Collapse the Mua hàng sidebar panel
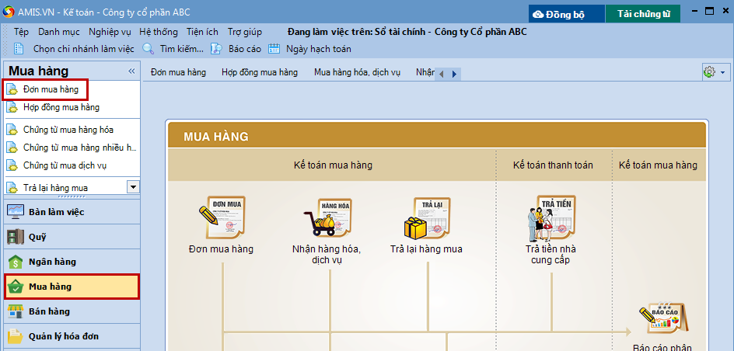 [131, 71]
